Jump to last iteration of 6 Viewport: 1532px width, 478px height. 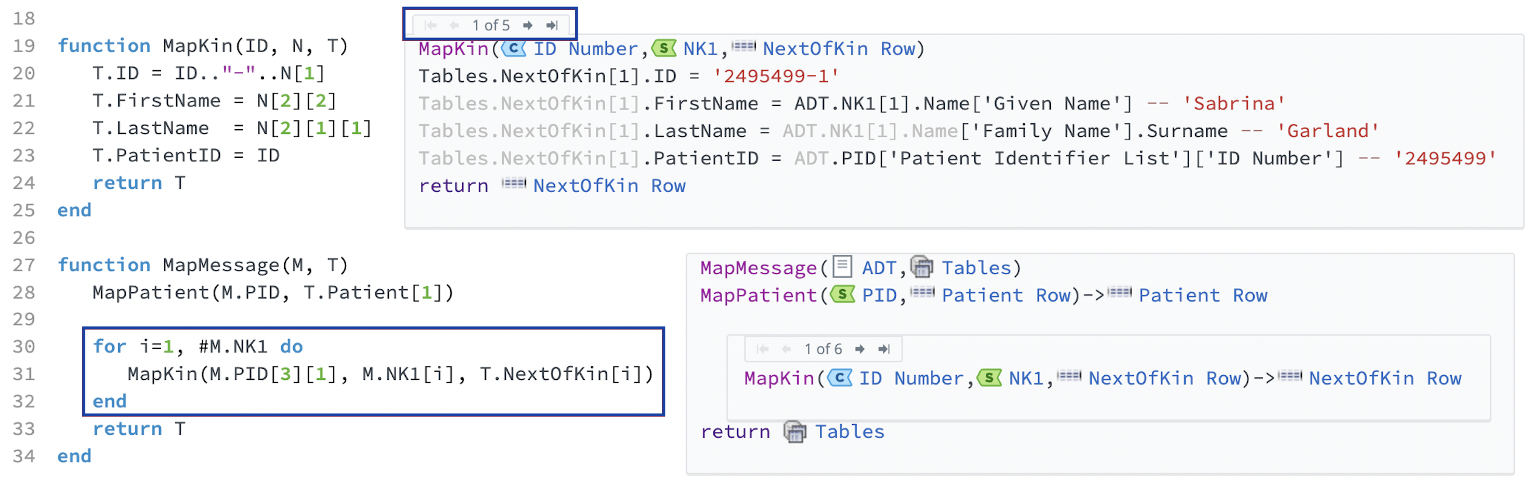tap(884, 349)
